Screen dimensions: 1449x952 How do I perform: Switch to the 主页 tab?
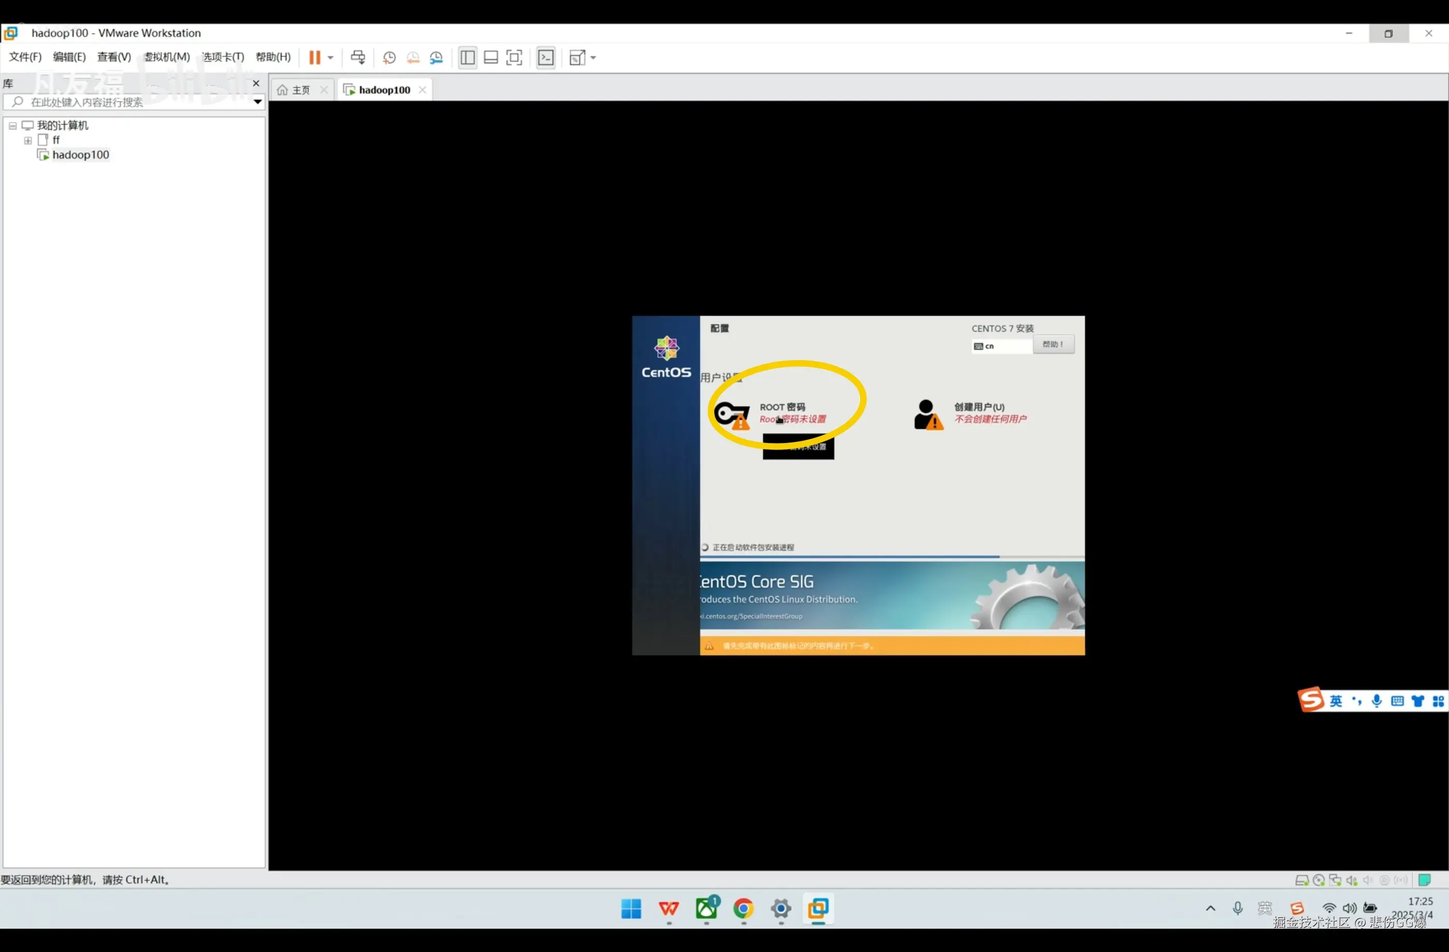pos(301,90)
